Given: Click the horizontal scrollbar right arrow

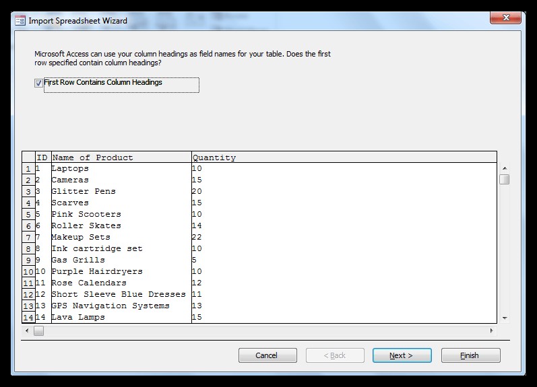Looking at the screenshot, I should [491, 330].
